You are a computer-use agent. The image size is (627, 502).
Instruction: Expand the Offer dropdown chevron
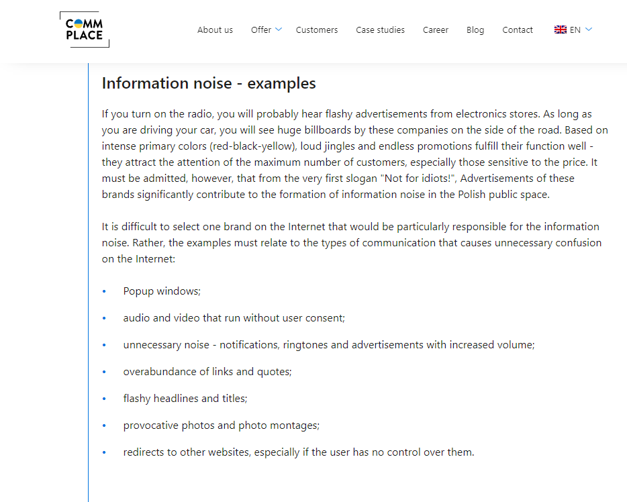coord(279,29)
